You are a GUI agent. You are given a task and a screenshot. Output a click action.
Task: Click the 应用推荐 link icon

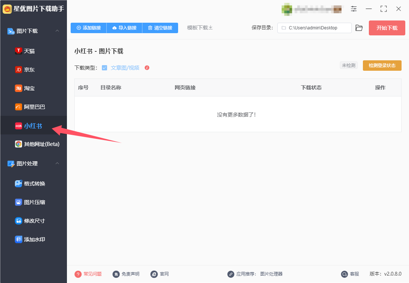pyautogui.click(x=231, y=274)
